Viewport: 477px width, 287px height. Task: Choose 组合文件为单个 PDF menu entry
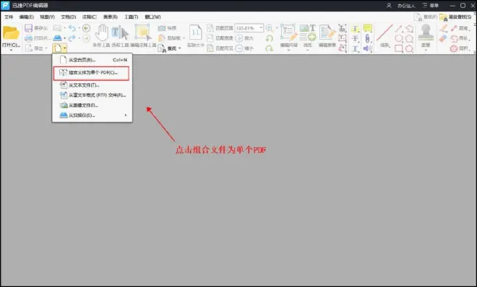[x=92, y=73]
